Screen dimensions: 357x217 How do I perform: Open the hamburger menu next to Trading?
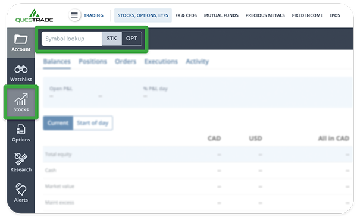tap(74, 15)
